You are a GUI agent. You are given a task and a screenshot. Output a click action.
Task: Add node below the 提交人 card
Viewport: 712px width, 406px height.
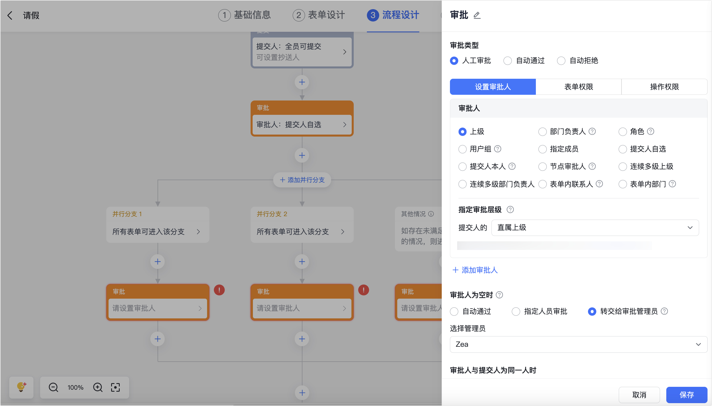point(302,82)
